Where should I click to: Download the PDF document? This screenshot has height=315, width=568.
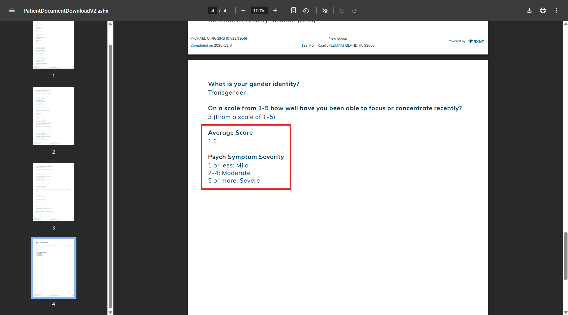[x=529, y=10]
